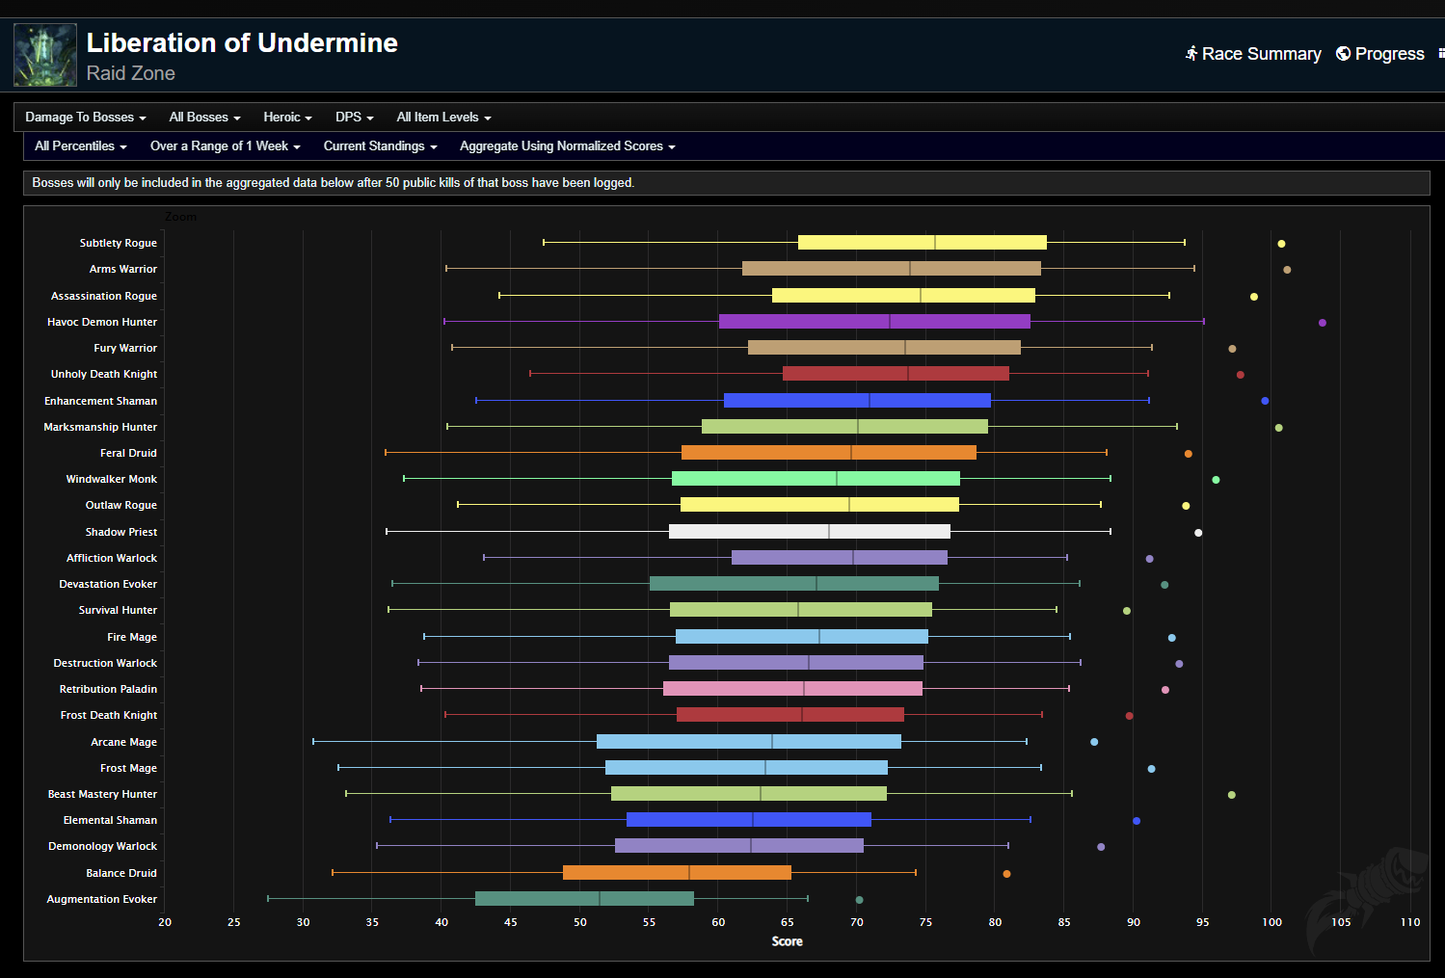Click the globe icon next to Progress
Image resolution: width=1445 pixels, height=978 pixels.
tap(1343, 54)
